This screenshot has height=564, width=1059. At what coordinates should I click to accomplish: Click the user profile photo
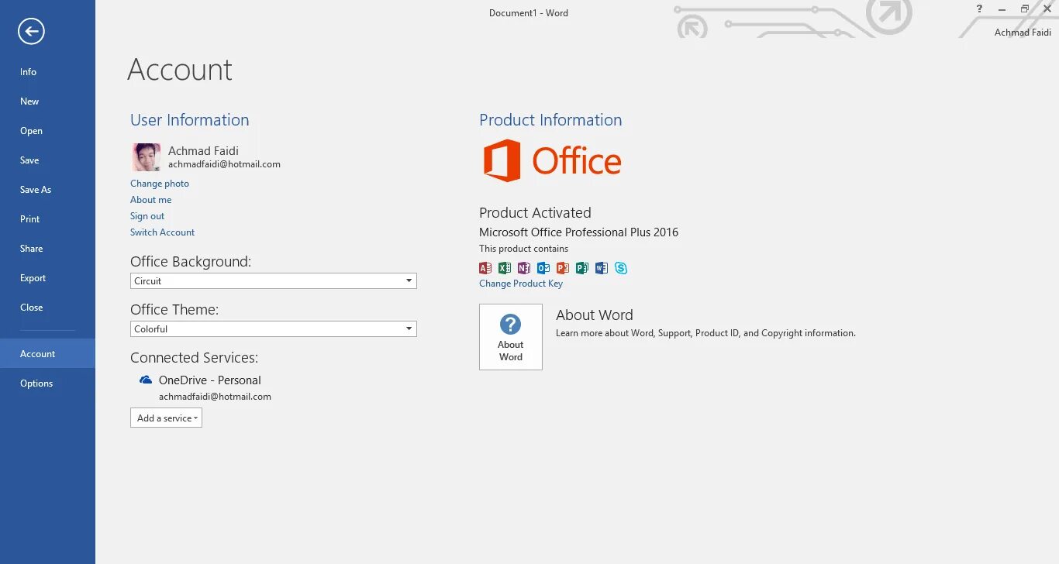coord(147,157)
